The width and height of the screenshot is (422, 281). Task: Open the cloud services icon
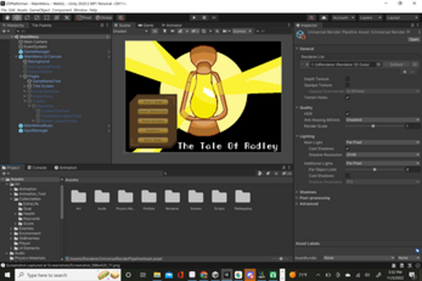point(324,18)
